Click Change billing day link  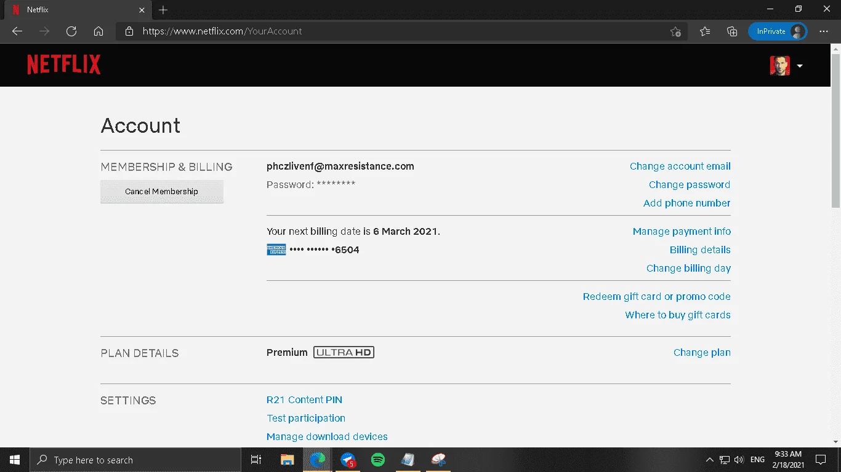click(x=688, y=268)
